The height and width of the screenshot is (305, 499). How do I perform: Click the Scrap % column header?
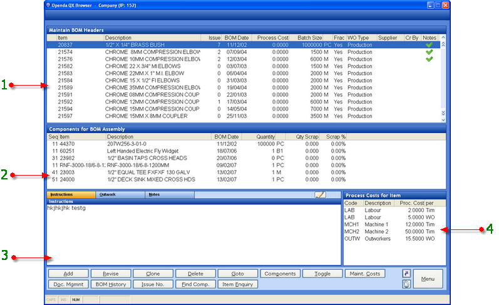click(333, 137)
